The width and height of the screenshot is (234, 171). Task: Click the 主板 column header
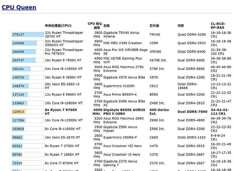click(x=106, y=26)
